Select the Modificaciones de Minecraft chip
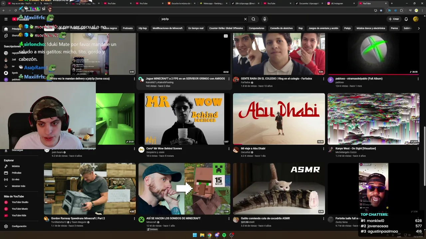Image resolution: width=426 pixels, height=239 pixels. pyautogui.click(x=167, y=28)
